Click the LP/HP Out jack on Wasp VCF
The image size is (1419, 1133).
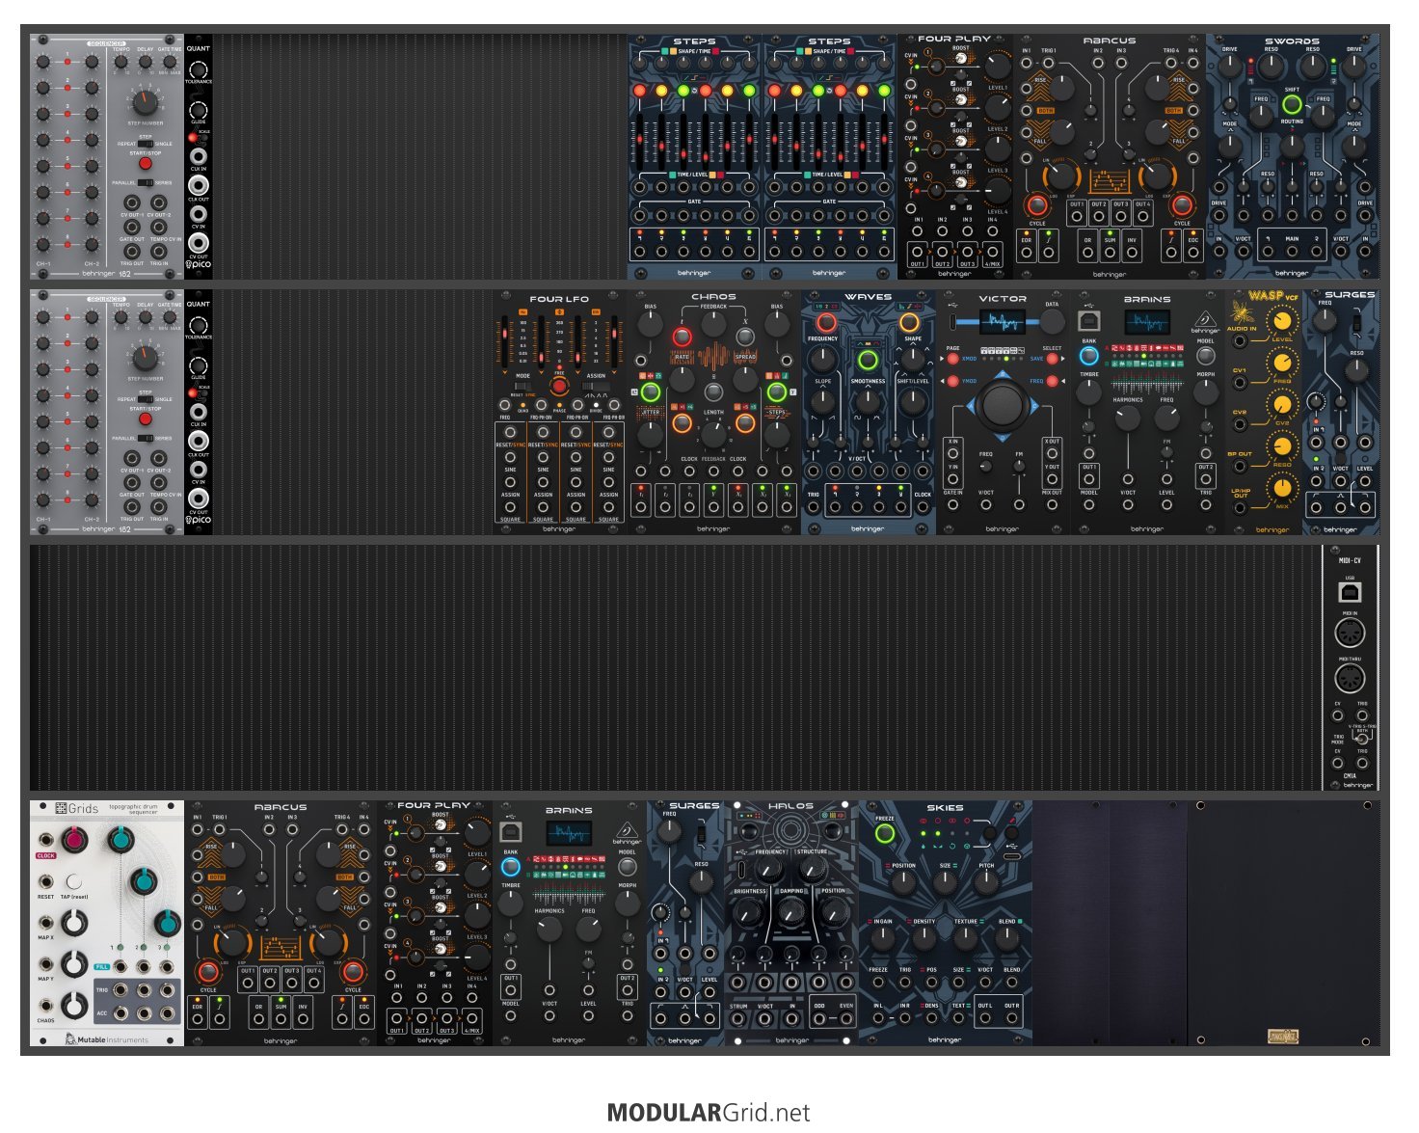pyautogui.click(x=1240, y=508)
